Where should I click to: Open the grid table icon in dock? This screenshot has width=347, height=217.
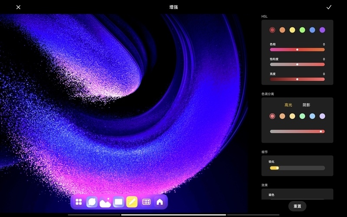click(x=146, y=202)
